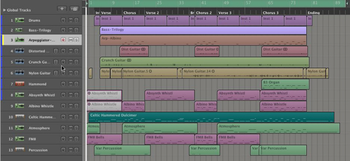Click bar 41 on the ruler
The image size is (350, 161).
coord(203,3)
